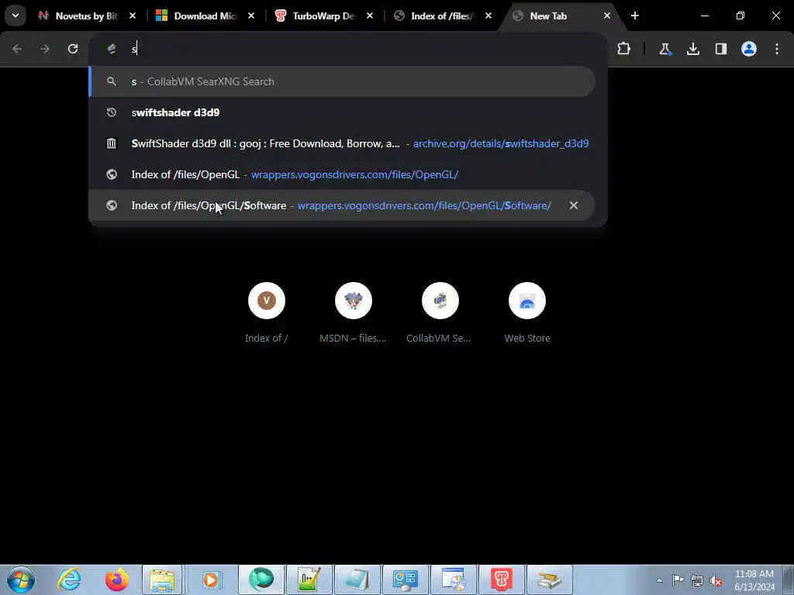Open the stacked books taskbar icon
This screenshot has width=794, height=595.
[x=550, y=580]
